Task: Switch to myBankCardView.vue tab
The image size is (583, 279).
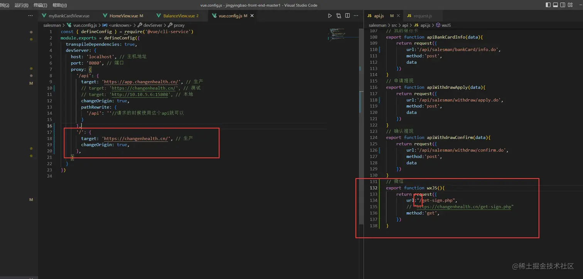Action: (x=69, y=16)
